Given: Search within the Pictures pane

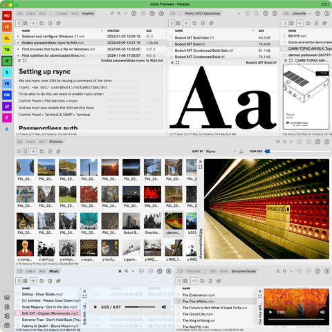Looking at the screenshot, I should point(285,142).
